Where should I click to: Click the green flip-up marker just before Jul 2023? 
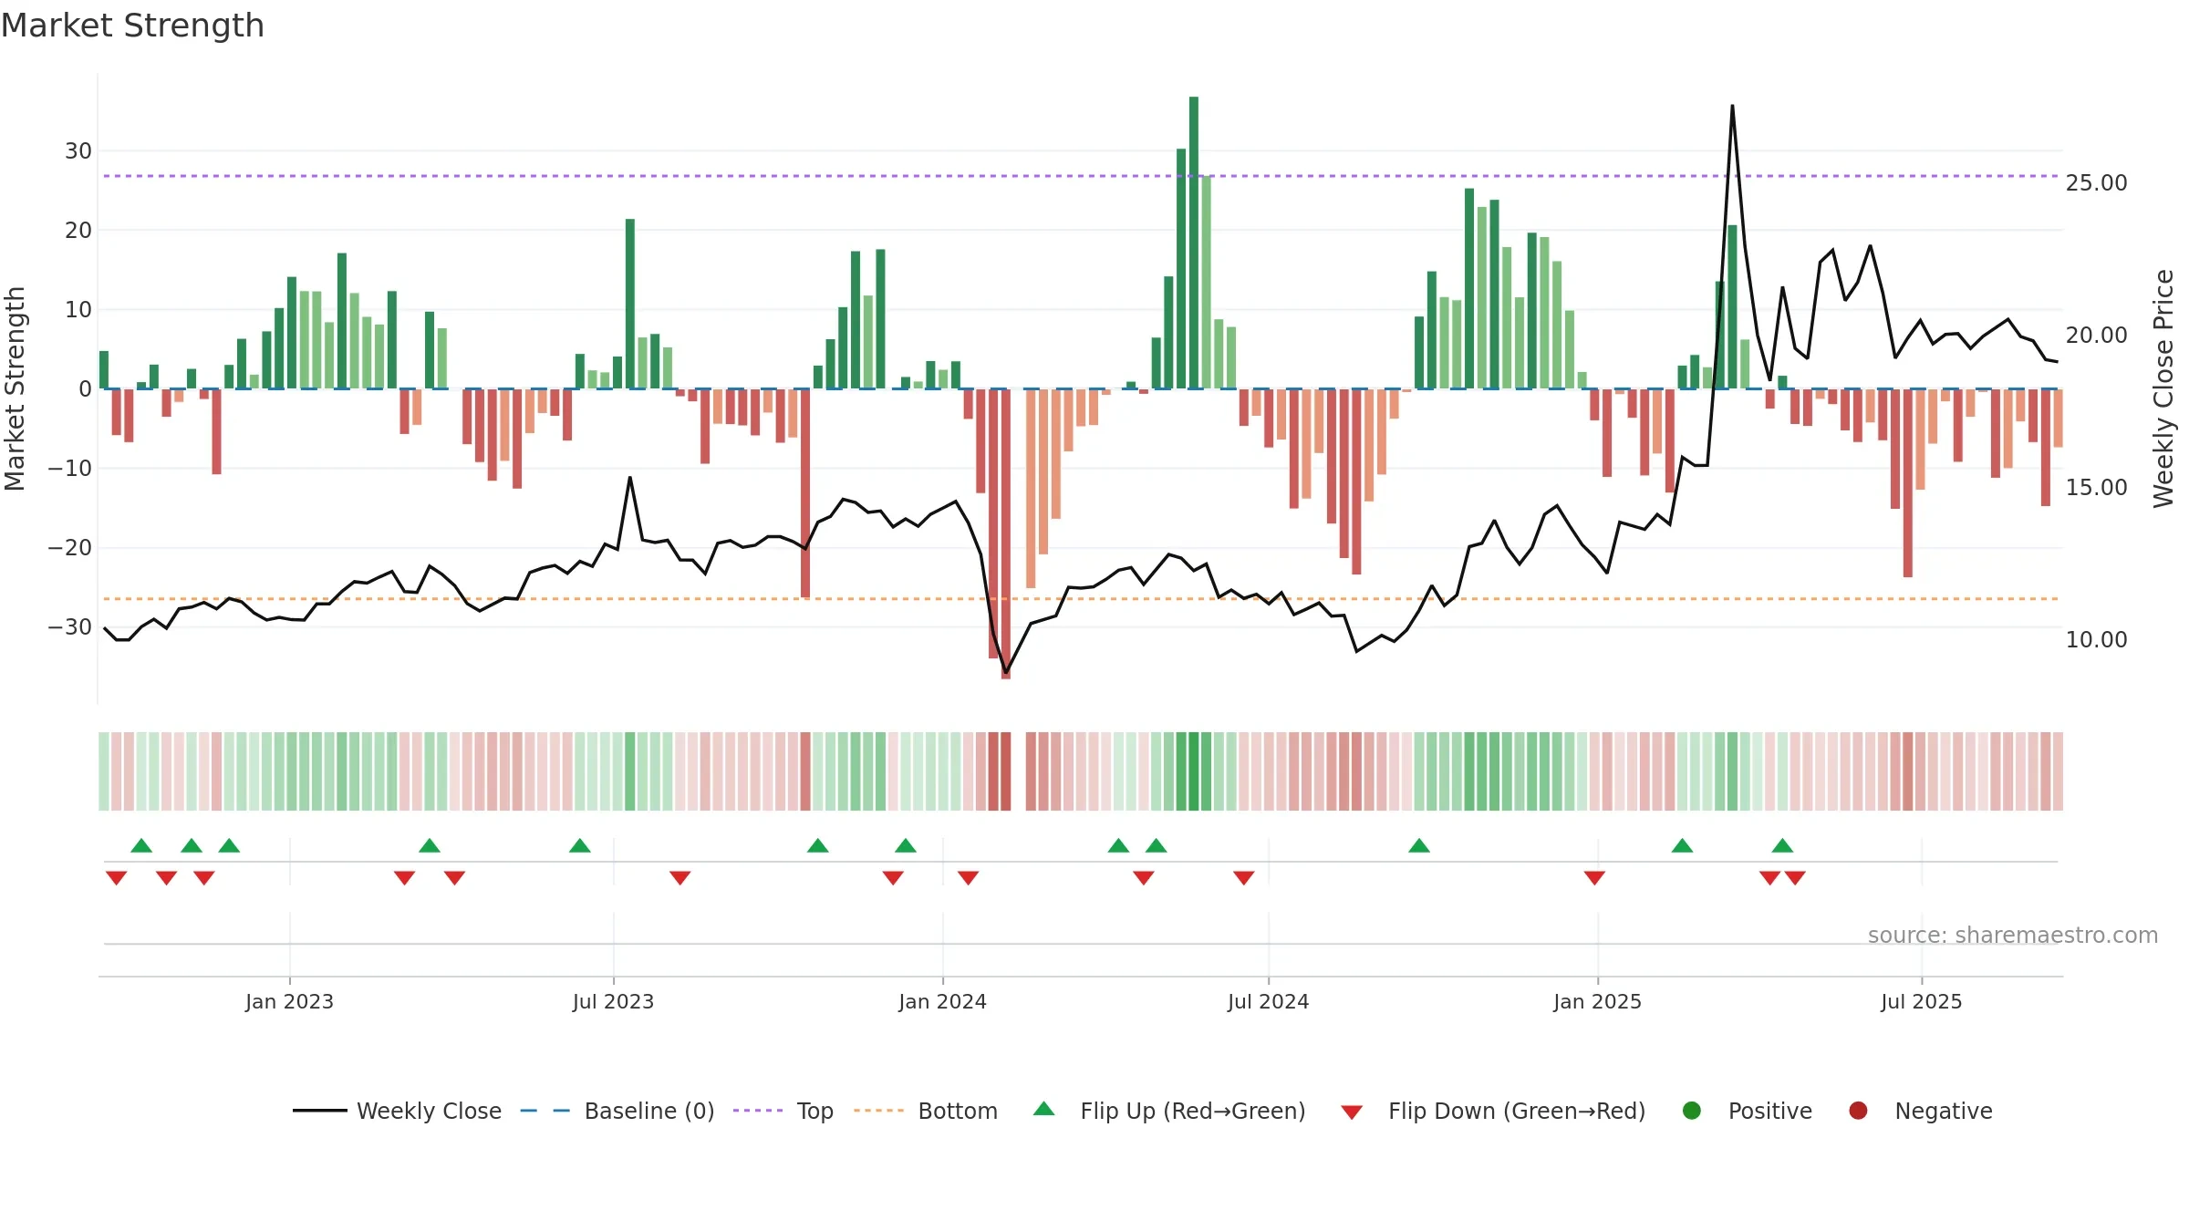(580, 845)
